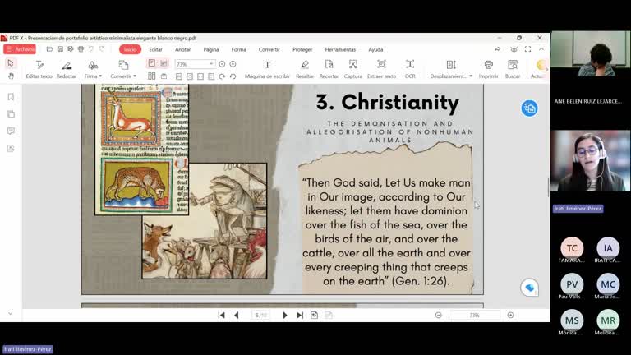The height and width of the screenshot is (355, 631).
Task: Click the zoom out circle in the ribbon
Action: [x=222, y=64]
